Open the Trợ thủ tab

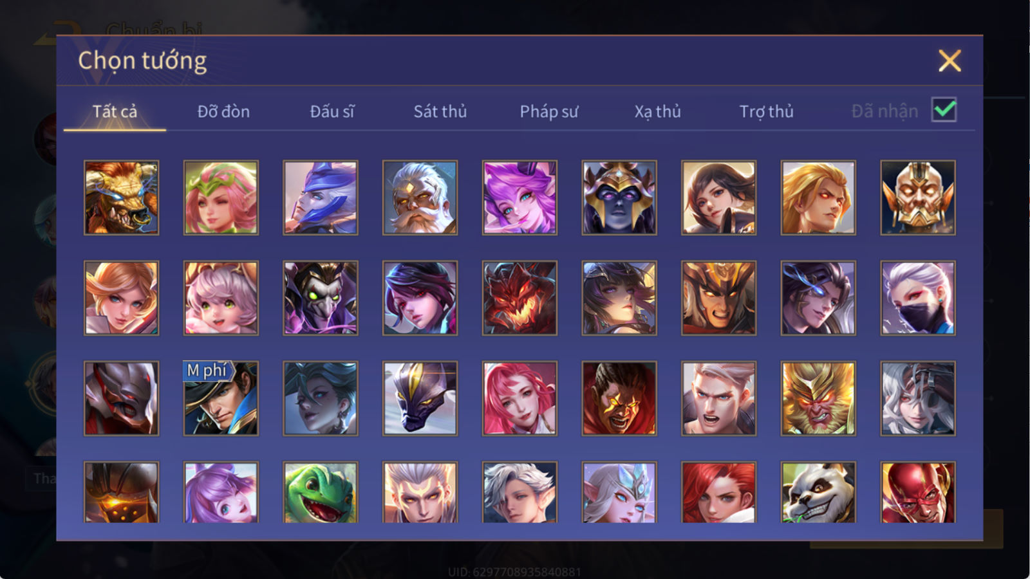(766, 111)
